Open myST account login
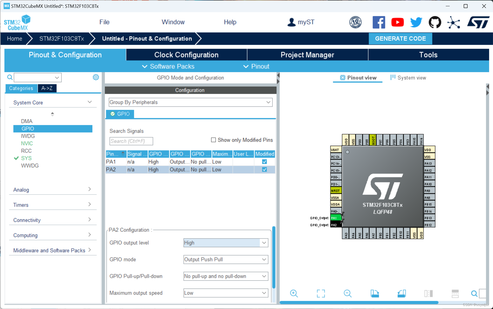Viewport: 493px width, 309px height. click(301, 22)
